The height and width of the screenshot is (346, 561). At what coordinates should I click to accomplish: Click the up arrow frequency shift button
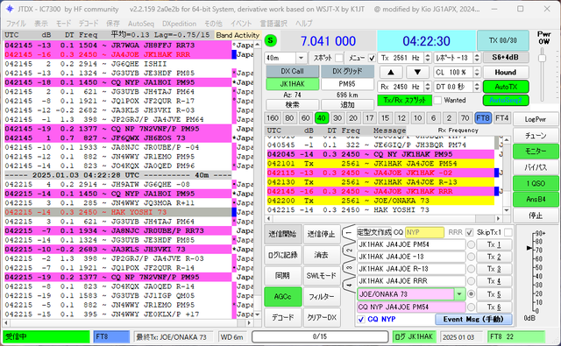391,72
